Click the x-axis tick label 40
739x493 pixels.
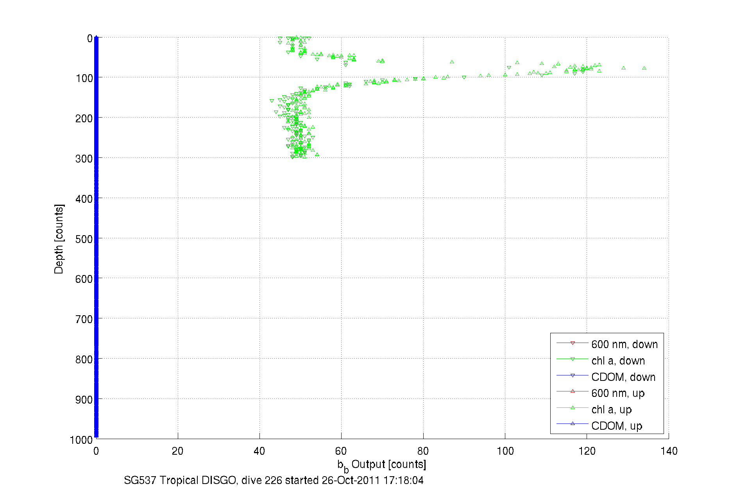pyautogui.click(x=259, y=451)
